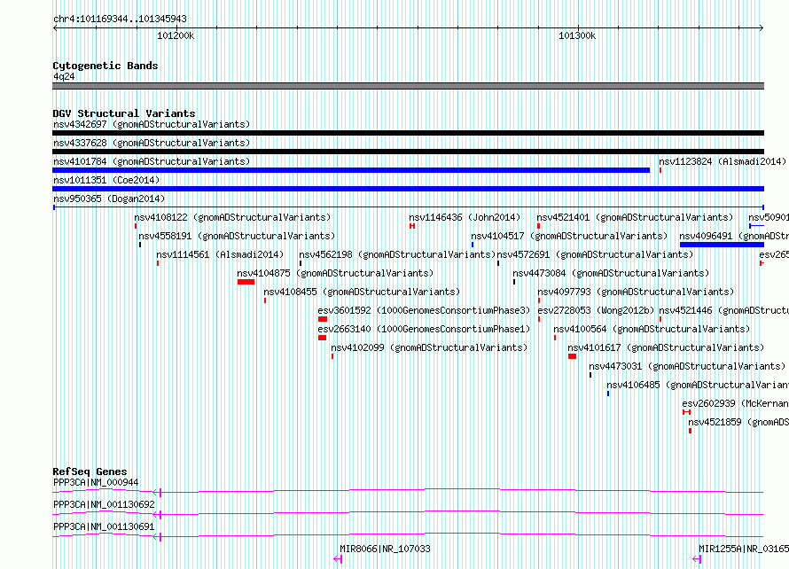Open nsv4106485 variant label
Screen dimensions: 789x569
(698, 385)
